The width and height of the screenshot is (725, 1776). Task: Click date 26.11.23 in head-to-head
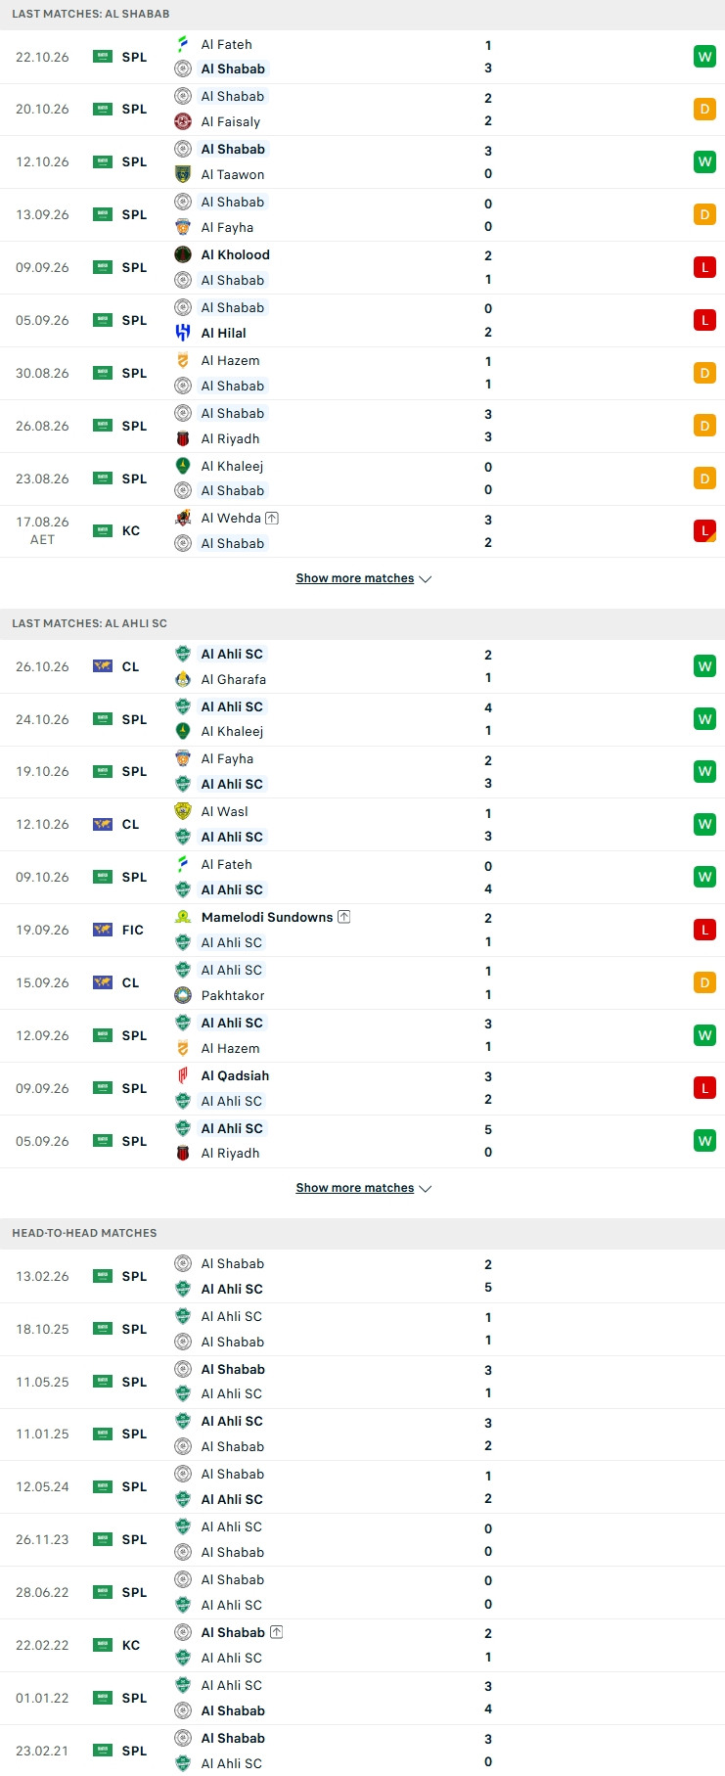click(x=42, y=1539)
